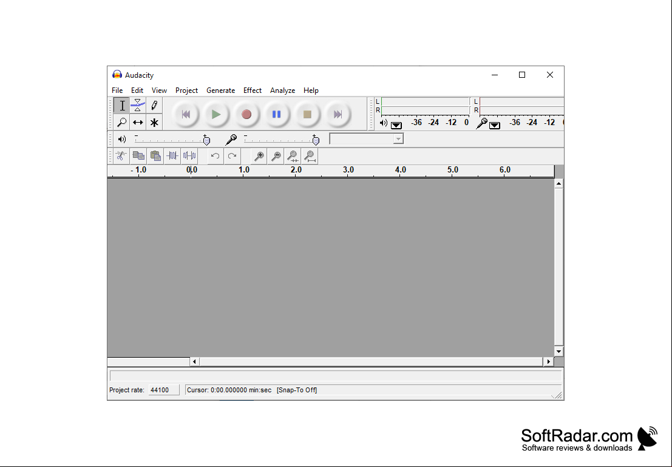Viewport: 672px width, 467px height.
Task: Click the input volume microphone icon
Action: point(231,139)
